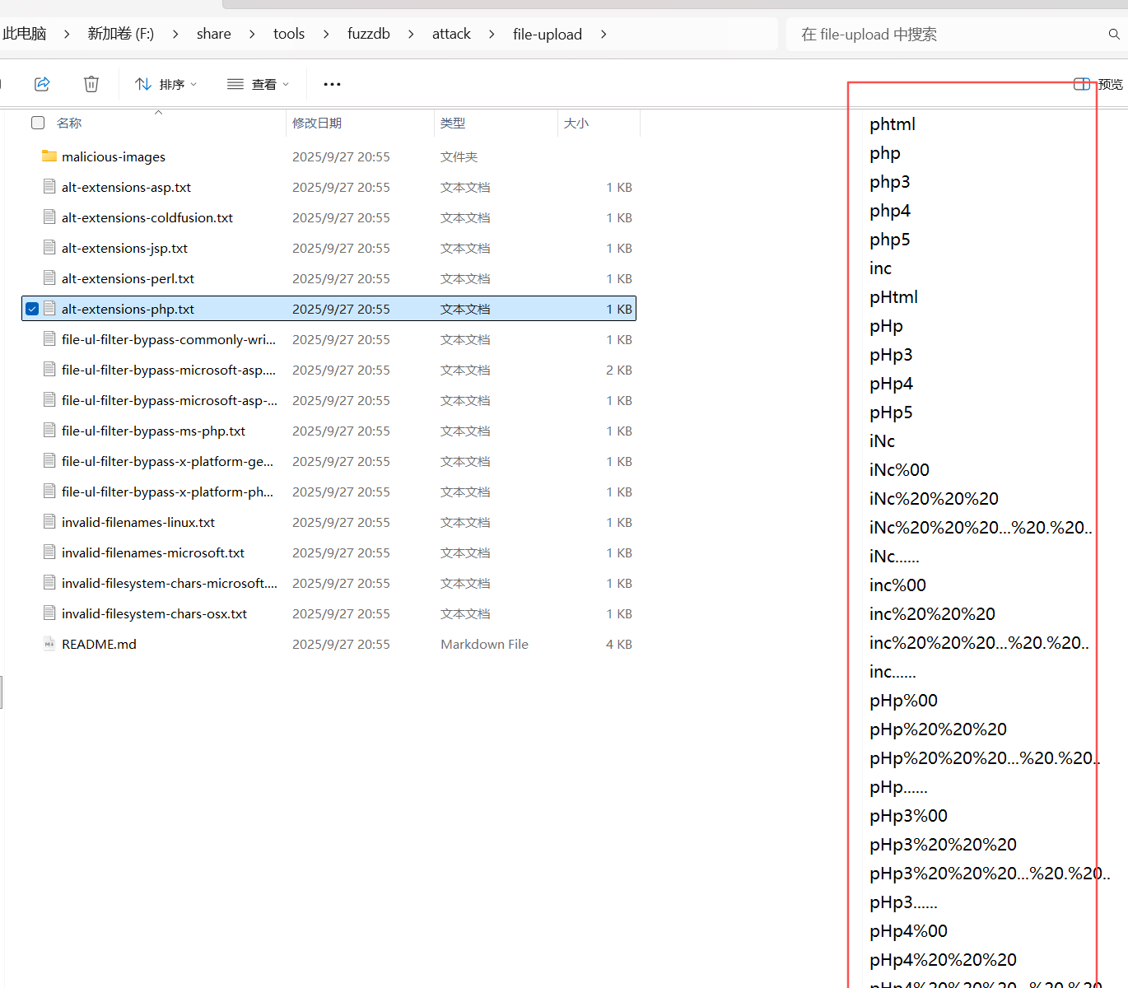Click alt-extensions-php.txt file icon
The height and width of the screenshot is (988, 1128).
point(49,309)
